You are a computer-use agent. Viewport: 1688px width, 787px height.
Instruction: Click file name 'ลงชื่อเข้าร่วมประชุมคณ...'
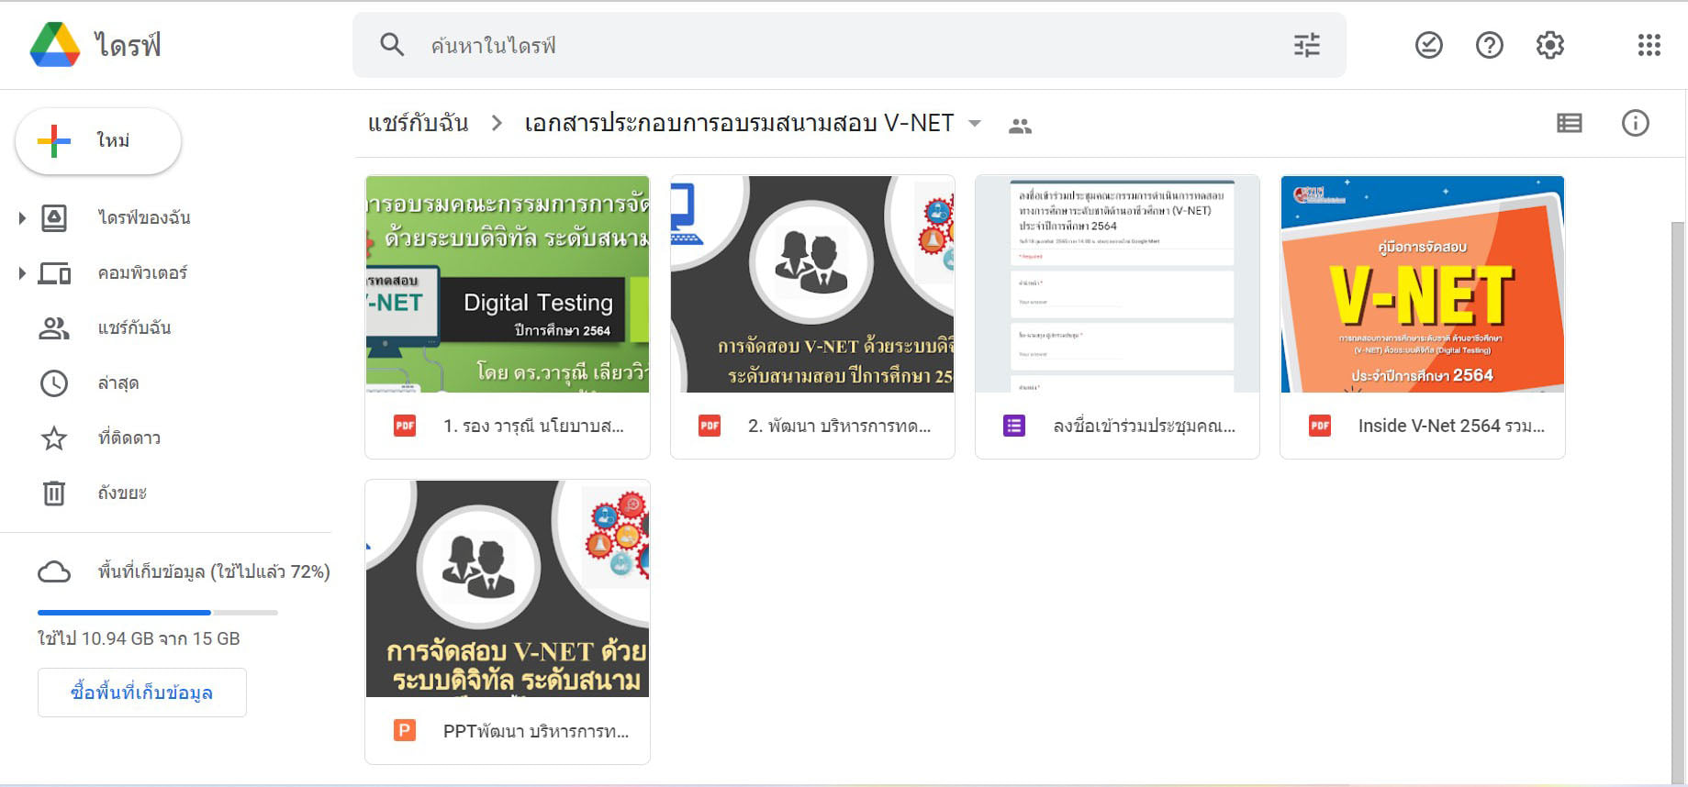1145,426
